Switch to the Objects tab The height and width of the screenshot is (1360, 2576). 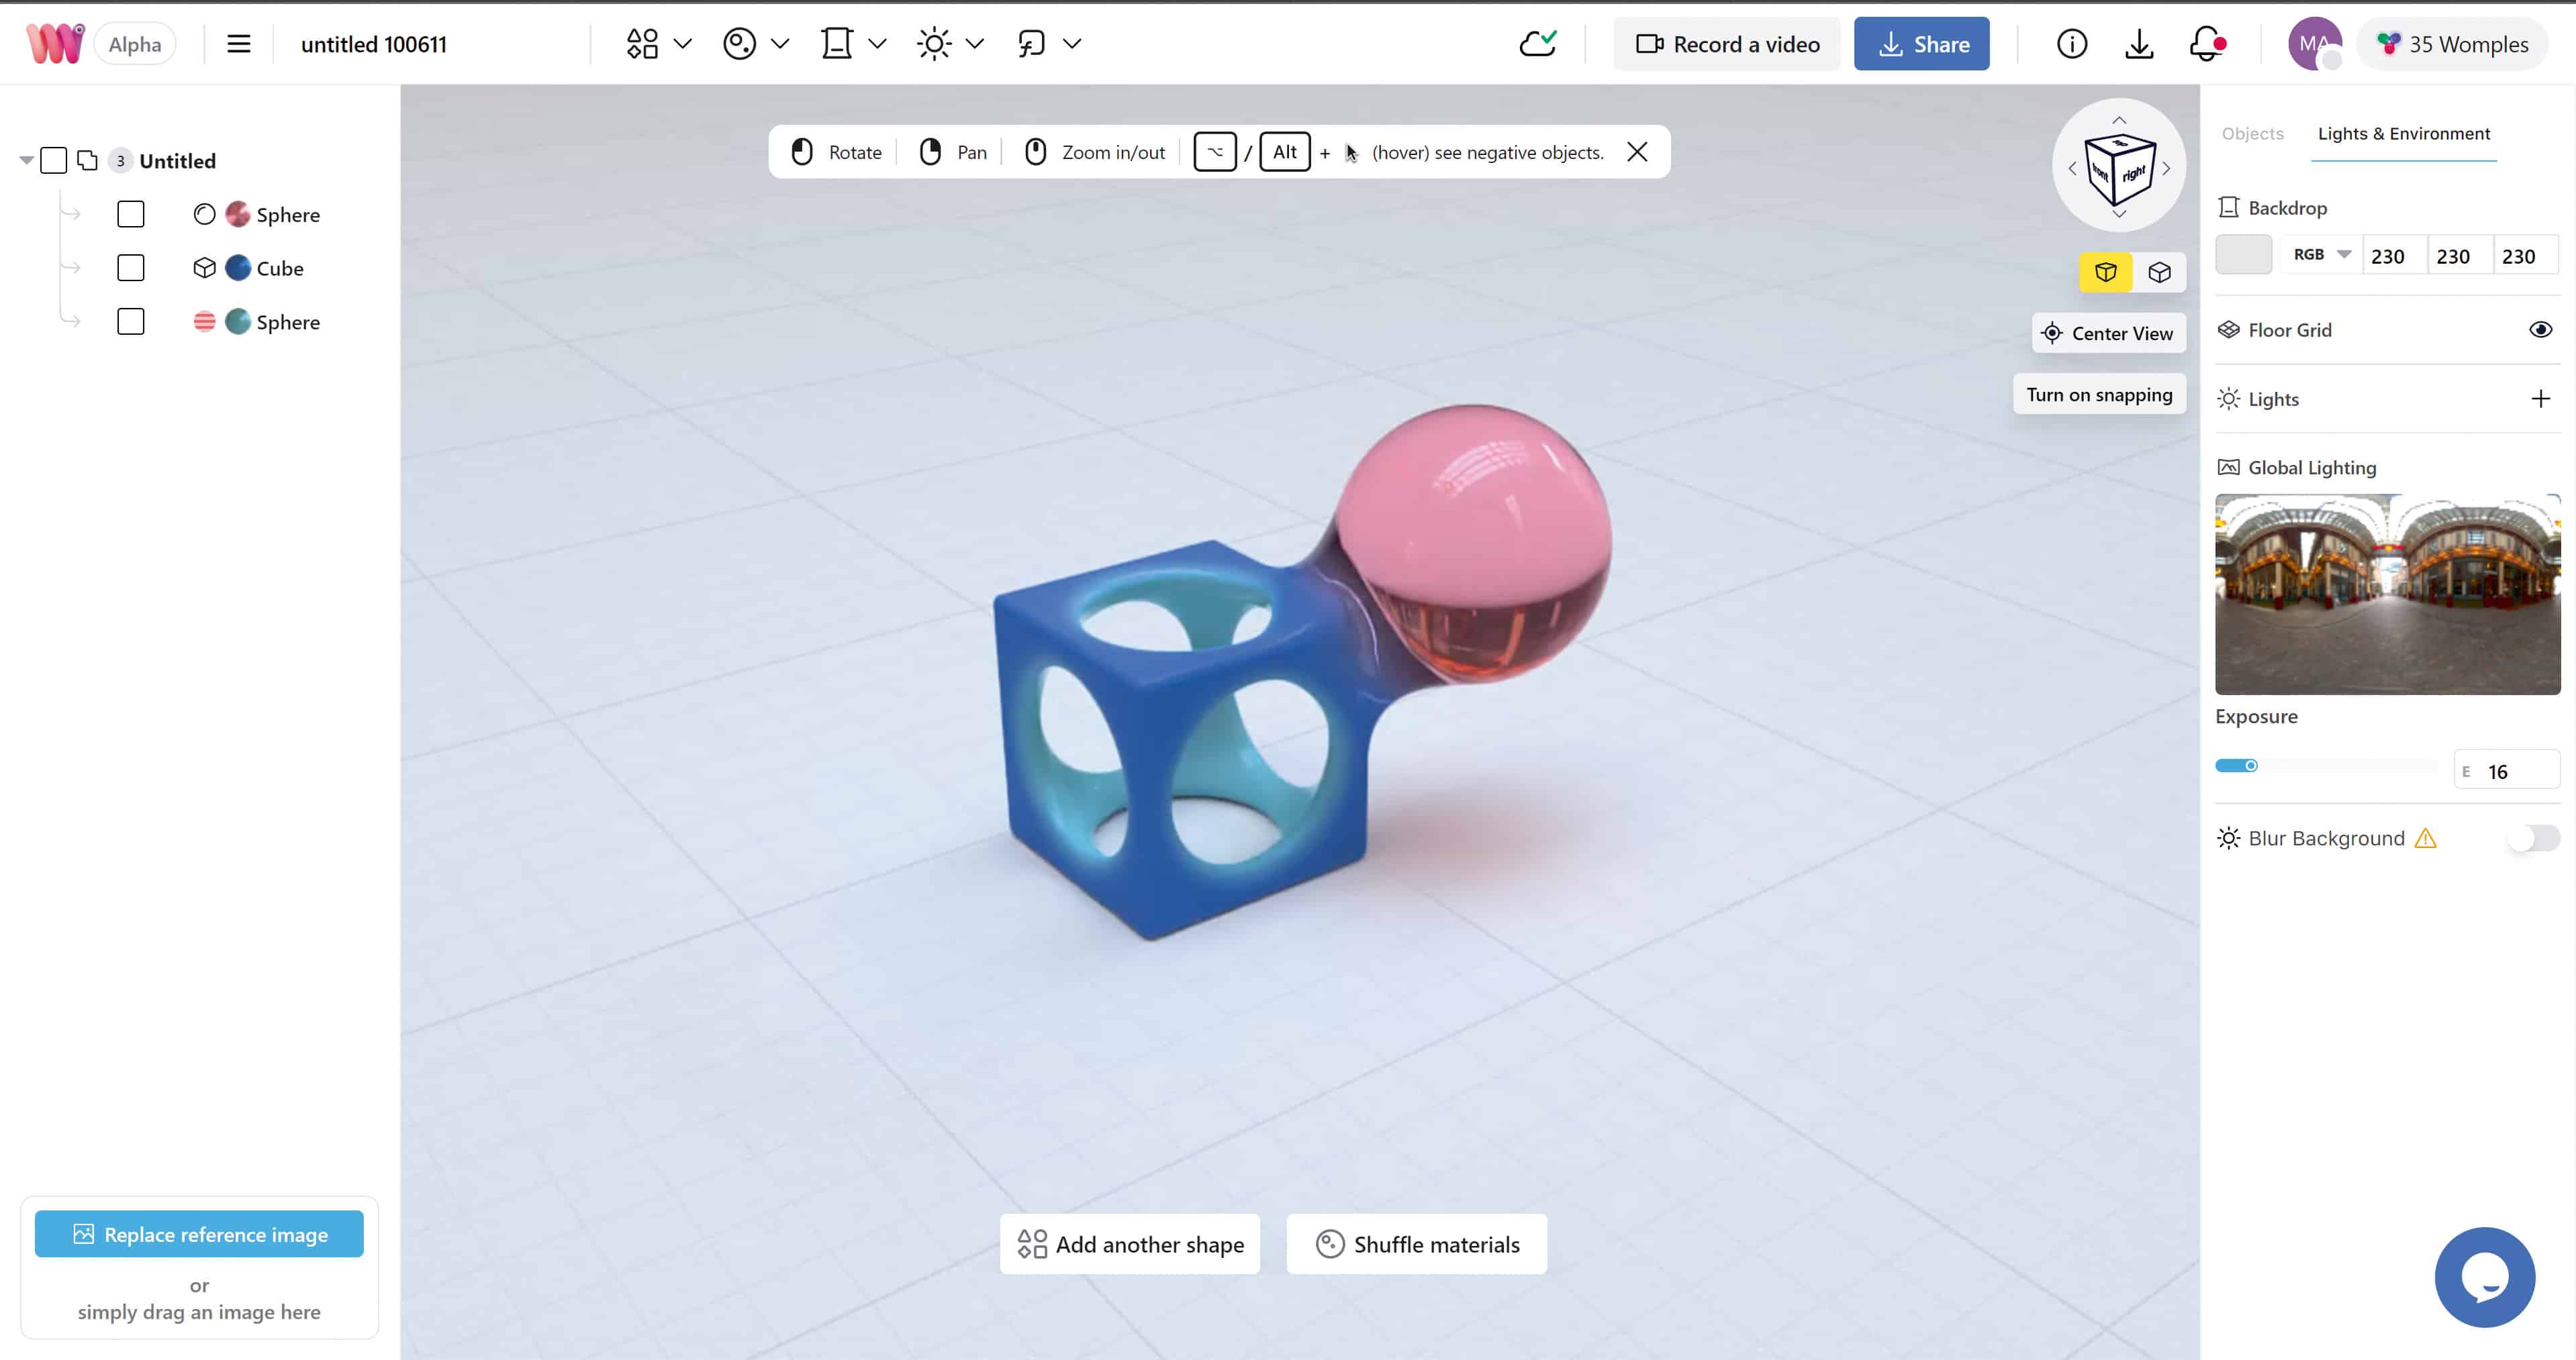2252,134
